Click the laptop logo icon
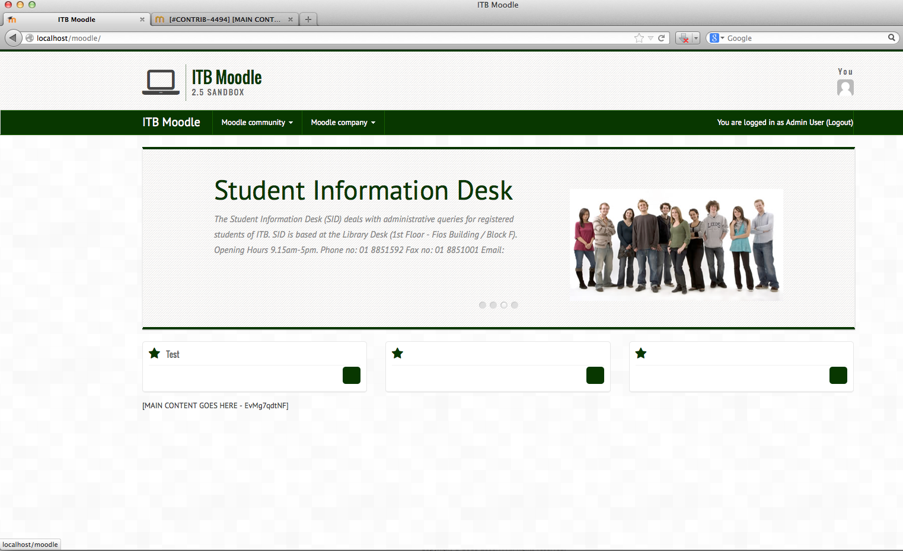The image size is (903, 551). [161, 82]
